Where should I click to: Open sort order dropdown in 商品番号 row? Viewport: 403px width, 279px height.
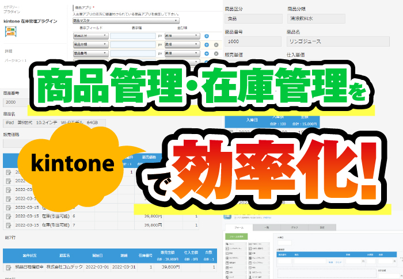click(x=183, y=53)
